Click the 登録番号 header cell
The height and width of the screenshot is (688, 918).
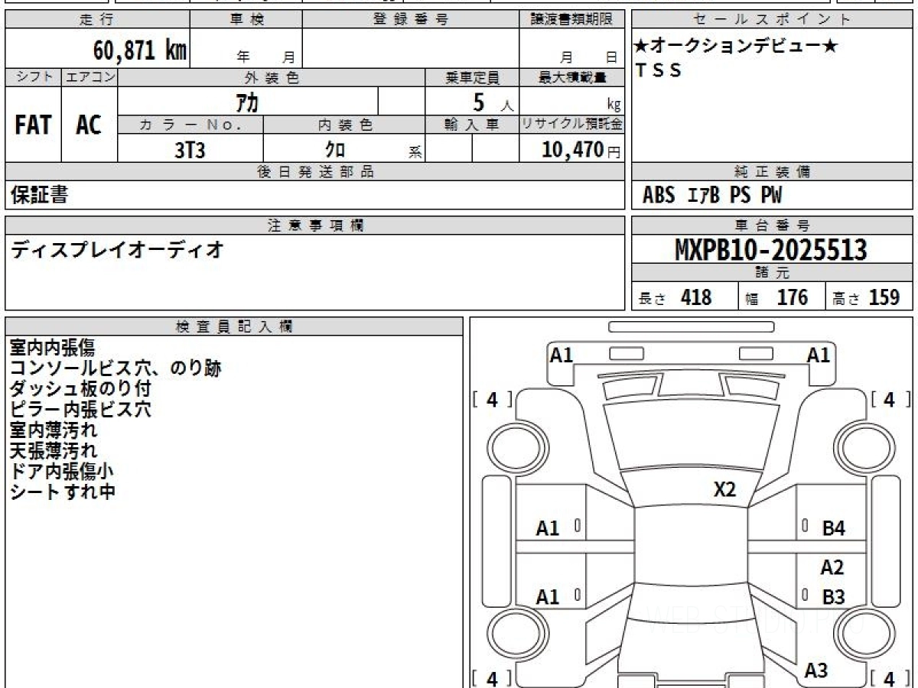[411, 20]
